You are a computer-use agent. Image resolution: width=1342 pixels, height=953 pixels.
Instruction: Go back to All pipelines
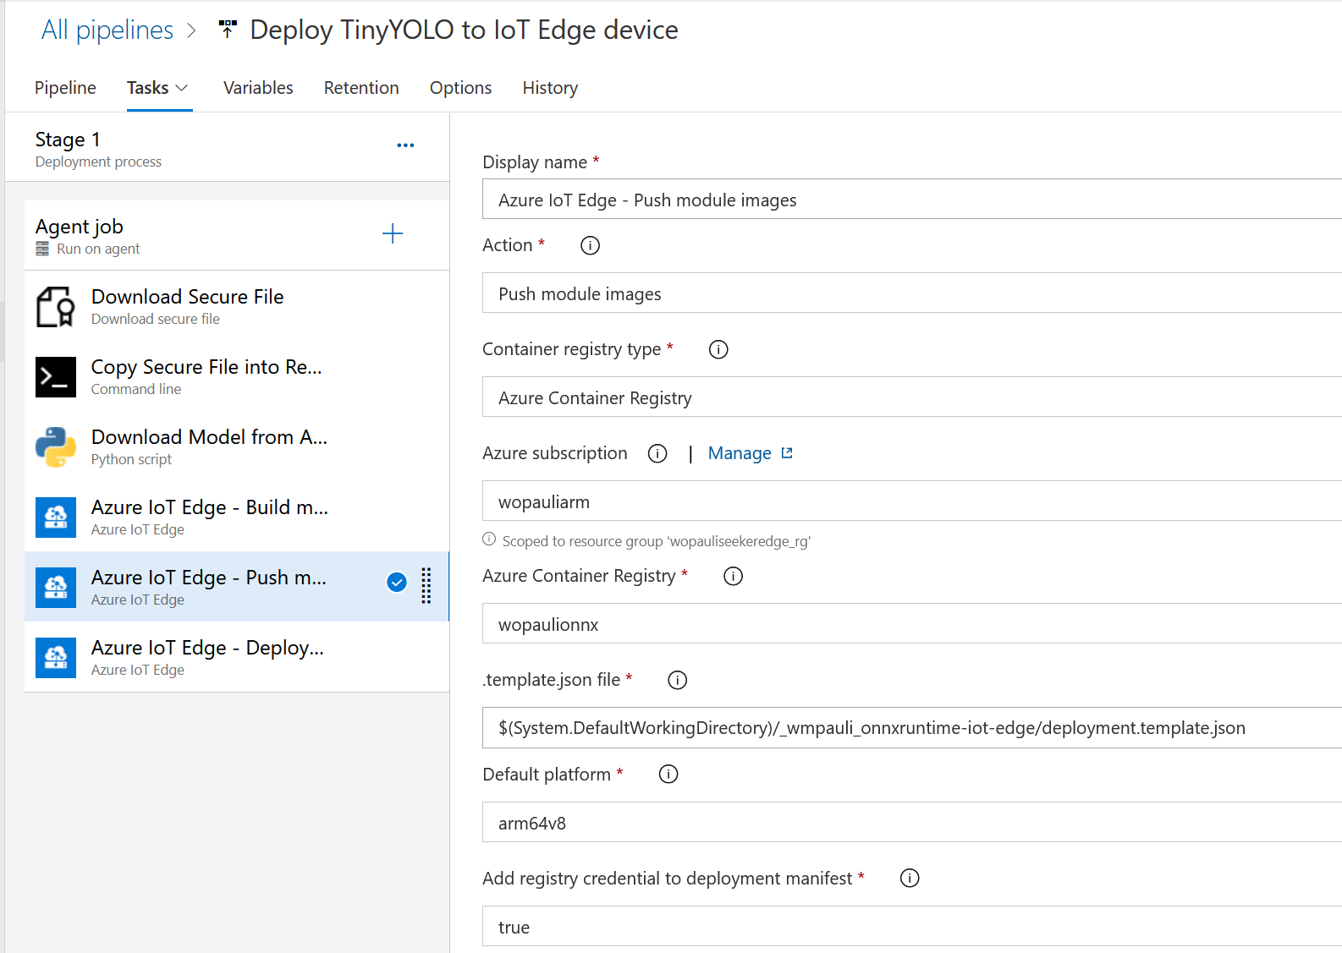coord(107,30)
